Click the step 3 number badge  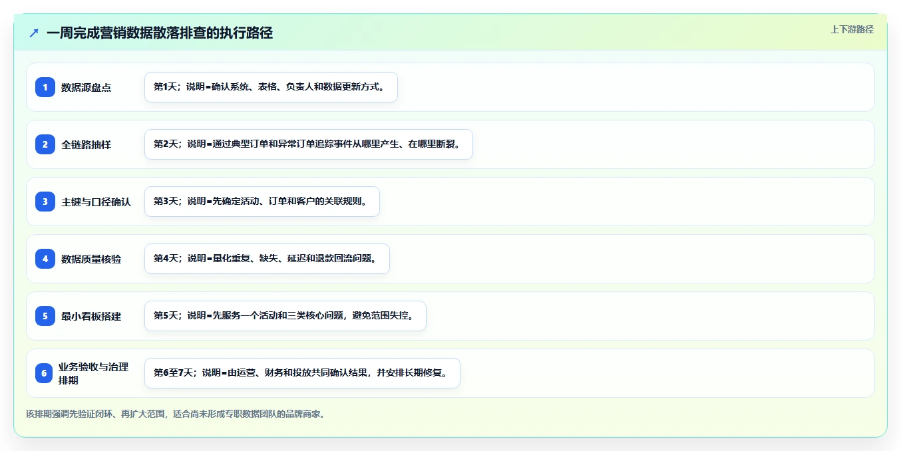(45, 202)
